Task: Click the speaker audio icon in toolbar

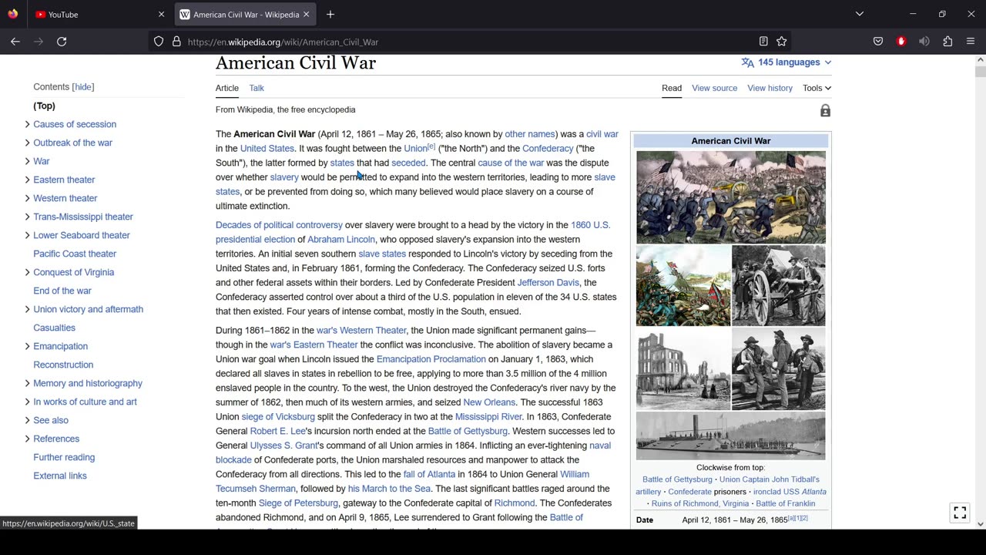Action: click(x=924, y=42)
